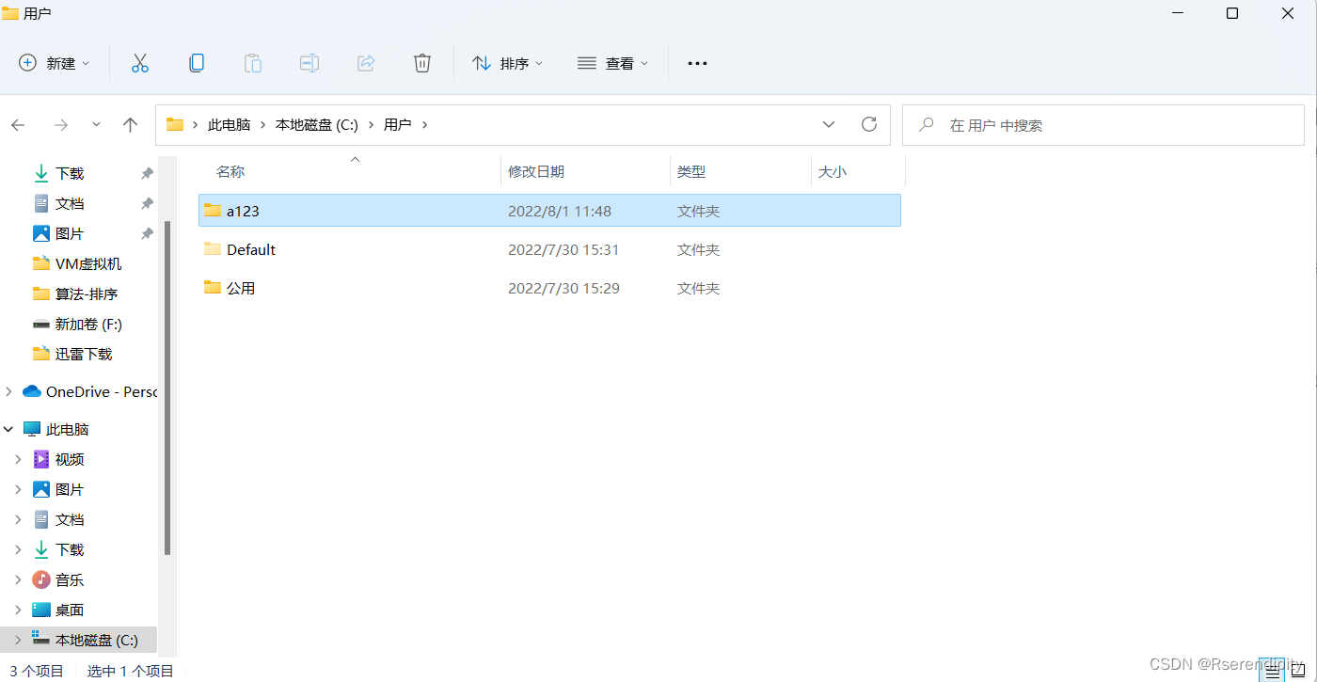
Task: Click the Share icon in toolbar
Action: pyautogui.click(x=366, y=63)
